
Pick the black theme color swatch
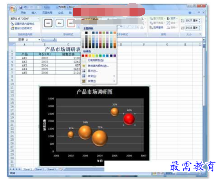point(86,33)
